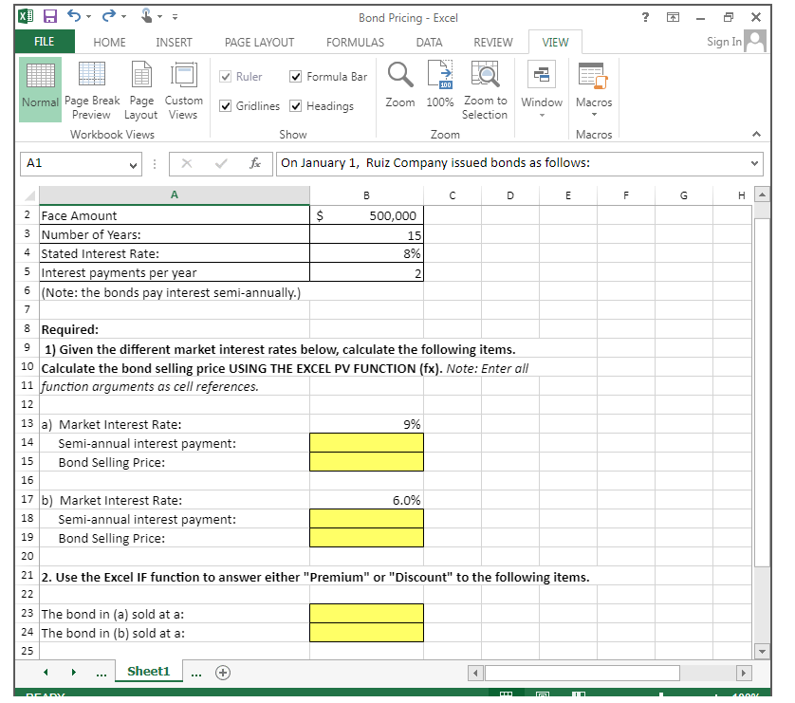
Task: Switch to the FORMULAS ribbon tab
Action: point(355,42)
